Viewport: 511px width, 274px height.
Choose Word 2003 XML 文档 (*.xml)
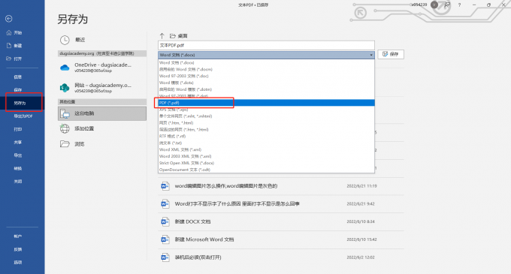(x=266, y=156)
